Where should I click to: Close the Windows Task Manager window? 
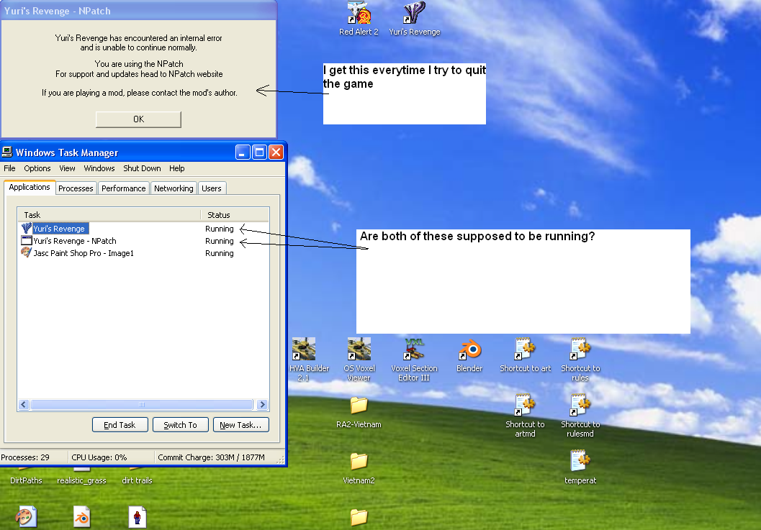pos(276,152)
